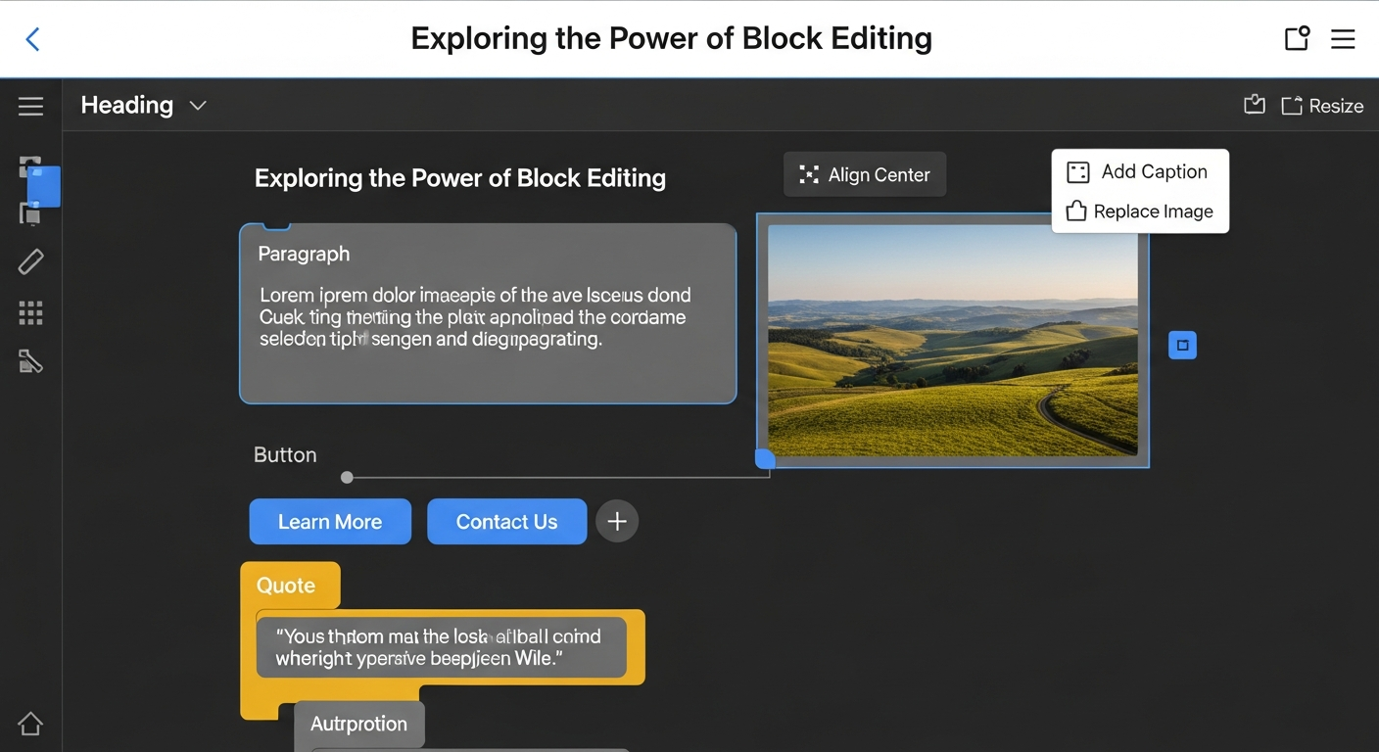Click the Contact Us button
The image size is (1379, 752).
(506, 522)
